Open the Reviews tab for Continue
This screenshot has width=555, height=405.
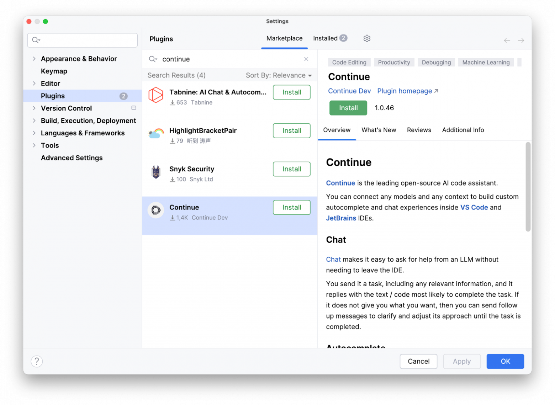click(x=419, y=130)
